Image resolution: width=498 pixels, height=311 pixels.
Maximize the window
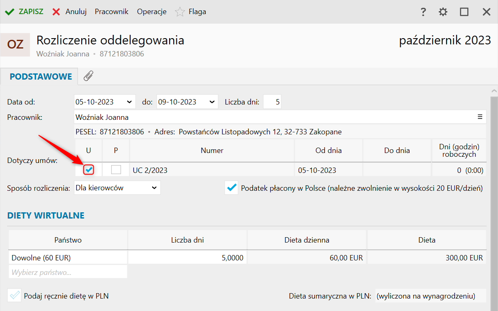464,12
